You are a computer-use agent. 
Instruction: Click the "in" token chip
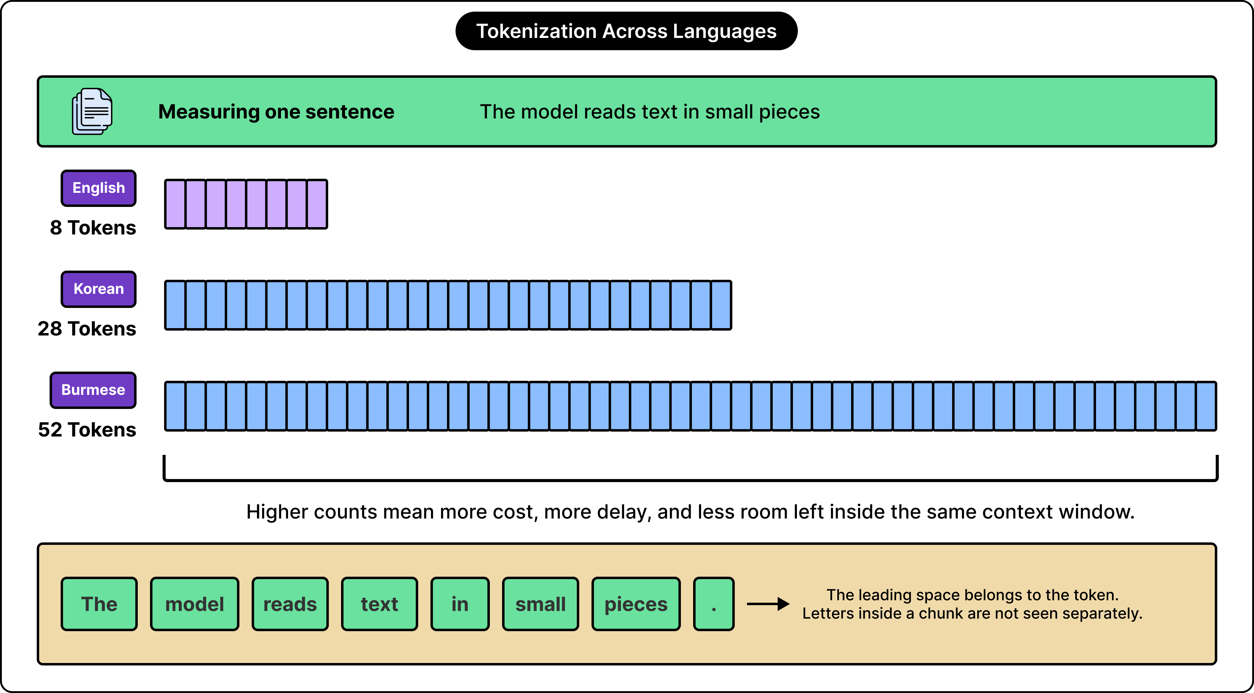click(x=460, y=604)
